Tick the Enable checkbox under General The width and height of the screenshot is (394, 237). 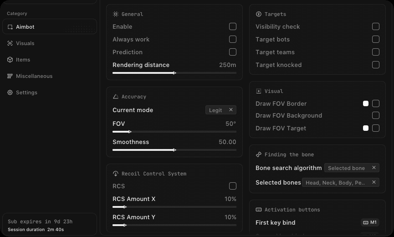tap(233, 26)
